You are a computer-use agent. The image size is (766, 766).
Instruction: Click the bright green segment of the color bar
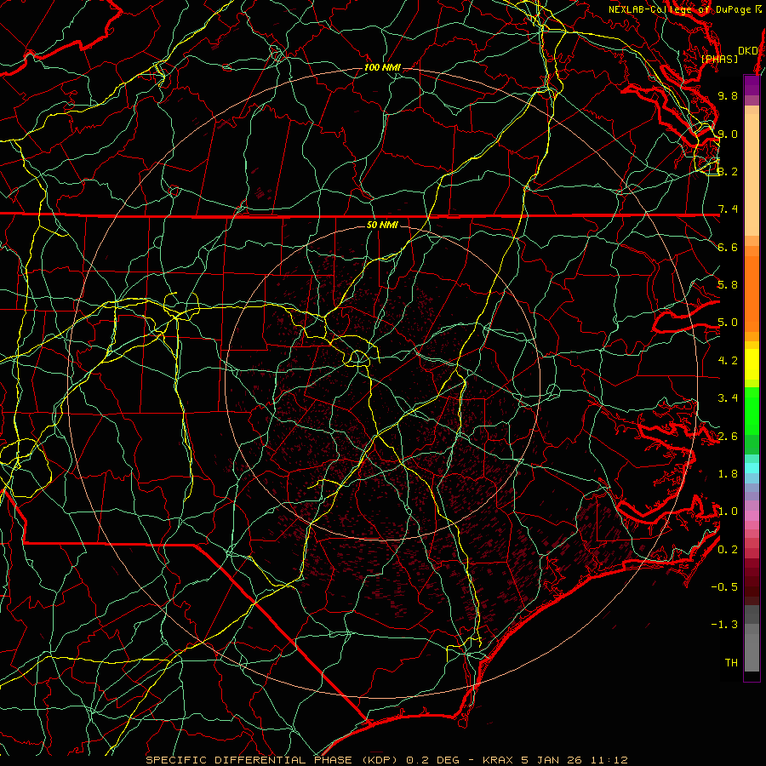(752, 412)
